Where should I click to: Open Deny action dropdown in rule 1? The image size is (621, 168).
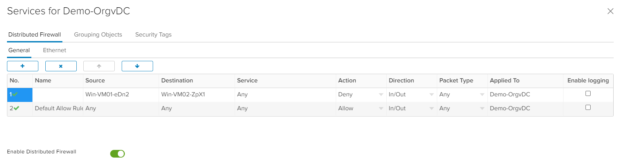tap(381, 95)
